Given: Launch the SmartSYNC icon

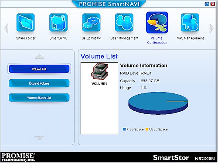Looking at the screenshot, I should point(58,23).
